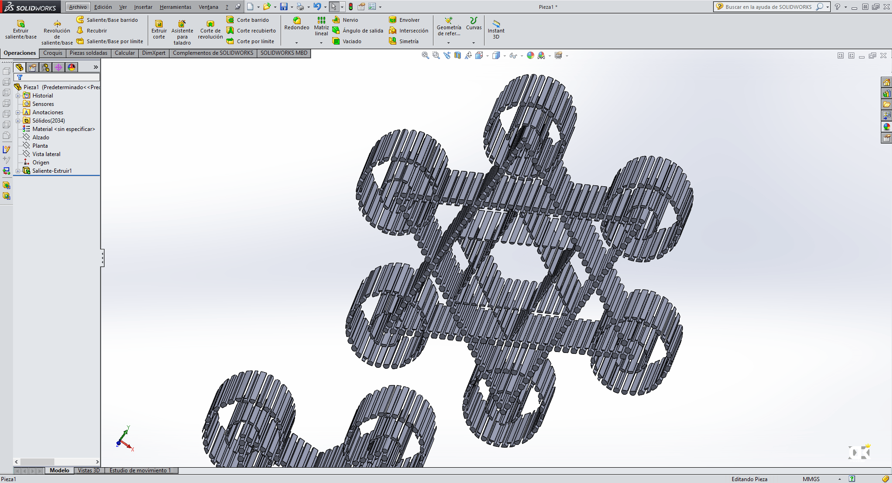Select the Extruir saliente/base tool
This screenshot has height=483, width=892.
pyautogui.click(x=21, y=30)
